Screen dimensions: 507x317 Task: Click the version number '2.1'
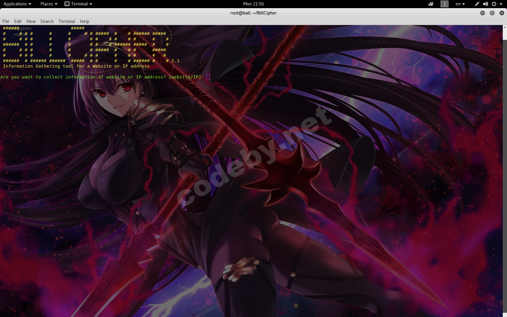[x=175, y=61]
